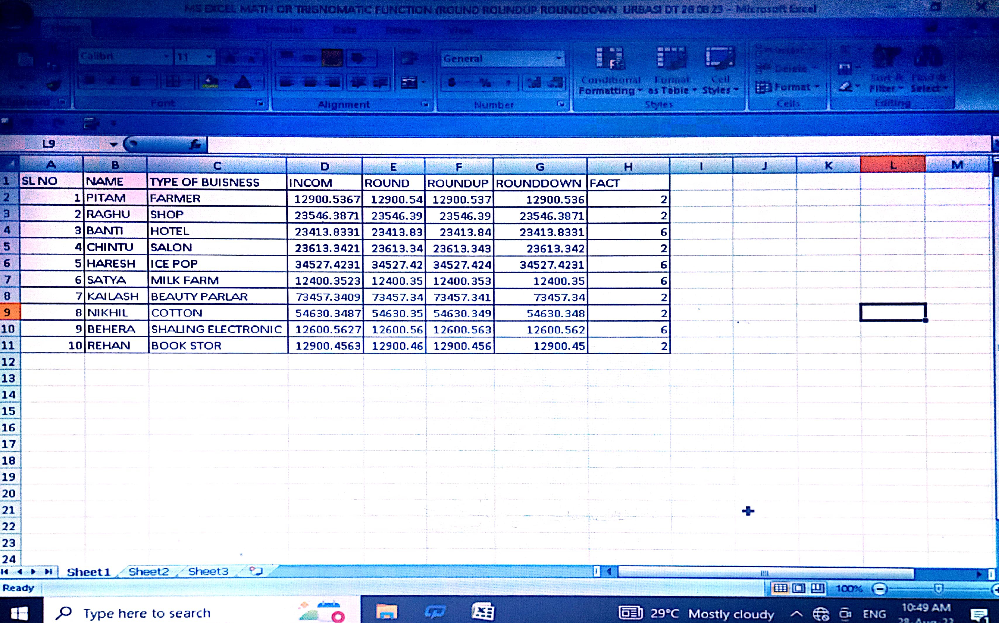The width and height of the screenshot is (999, 623).
Task: Switch to Page Layout view
Action: [x=799, y=589]
